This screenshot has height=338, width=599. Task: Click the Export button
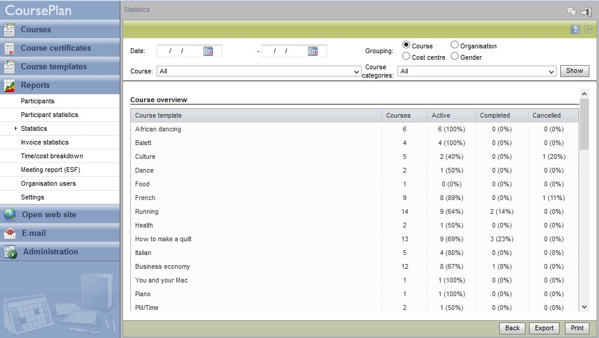[x=544, y=328]
